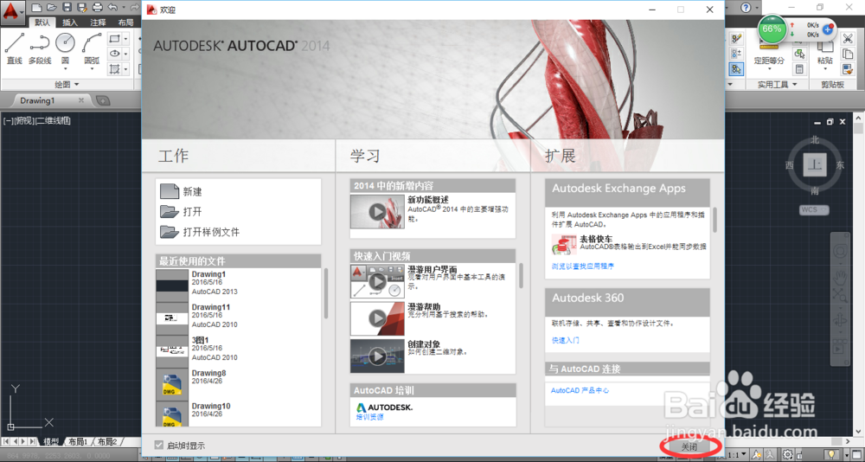
Task: Switch to the 默认 ribbon tab
Action: tap(42, 22)
